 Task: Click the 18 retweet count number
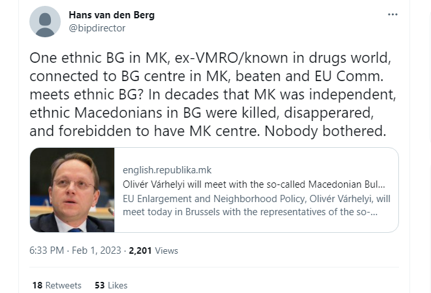[x=37, y=285]
